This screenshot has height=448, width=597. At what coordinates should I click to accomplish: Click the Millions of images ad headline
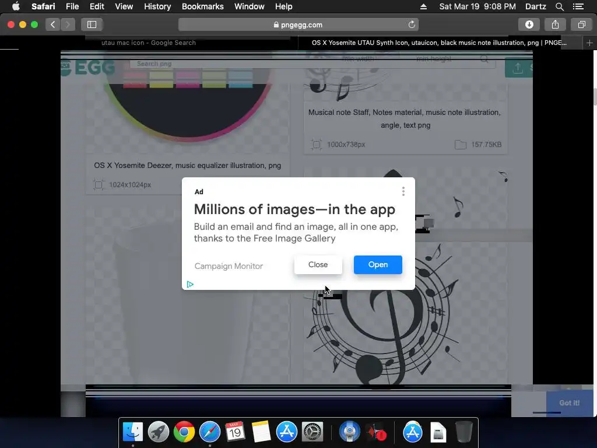tap(294, 209)
